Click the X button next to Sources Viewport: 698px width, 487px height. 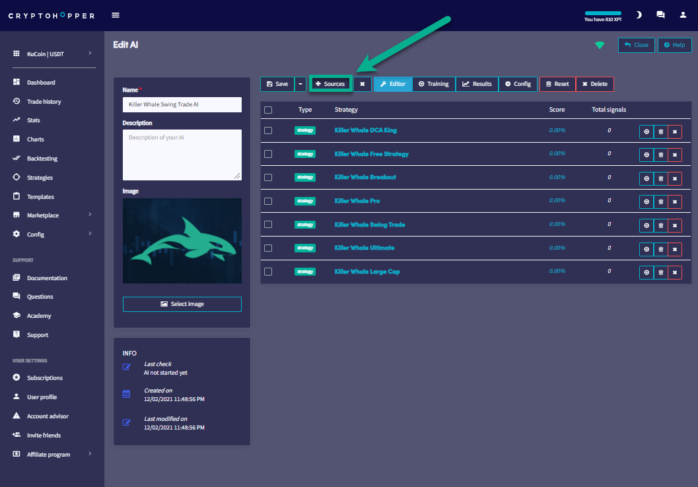click(362, 84)
